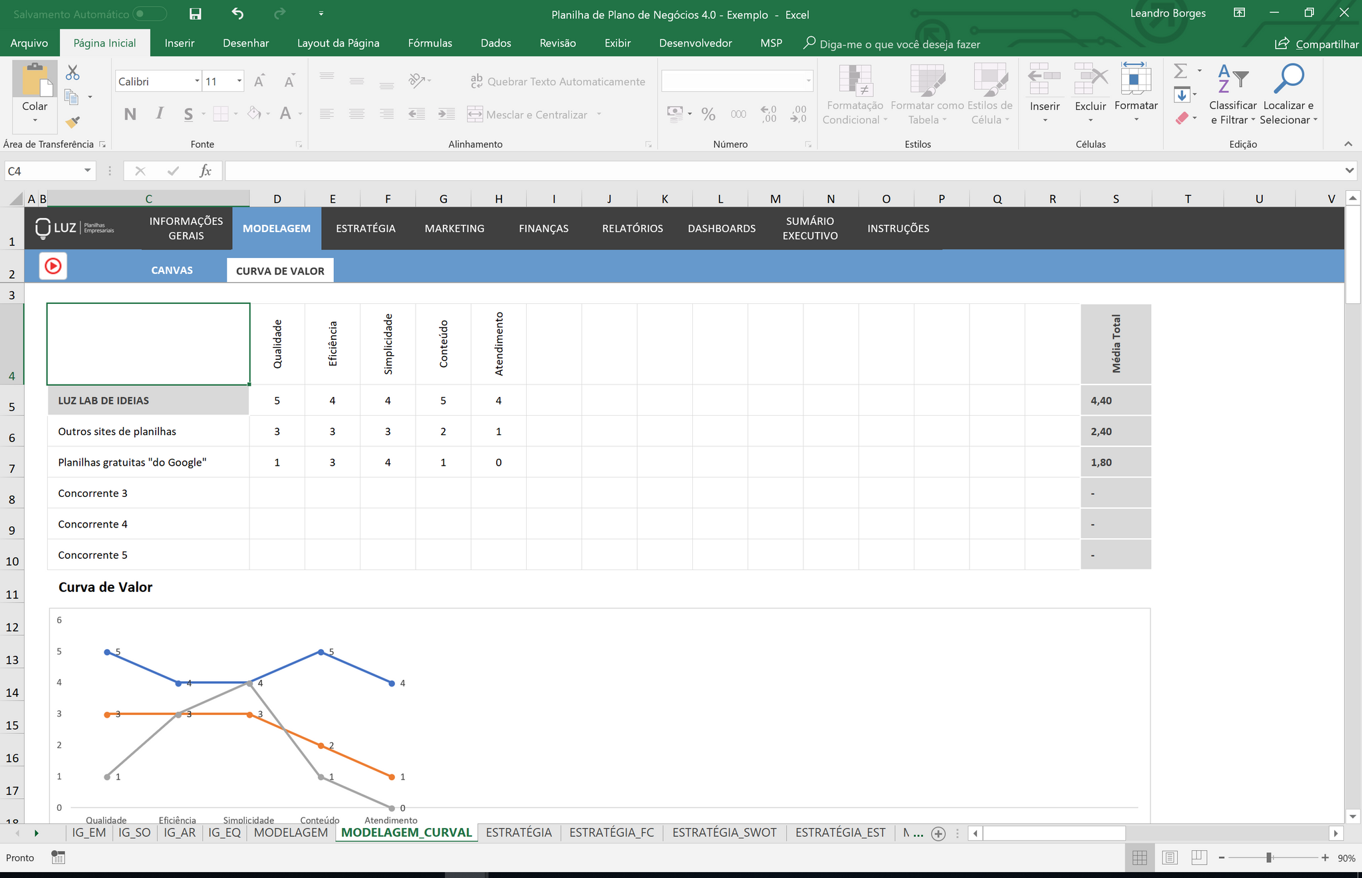The image size is (1362, 878).
Task: Click the new sheet plus icon
Action: click(938, 833)
